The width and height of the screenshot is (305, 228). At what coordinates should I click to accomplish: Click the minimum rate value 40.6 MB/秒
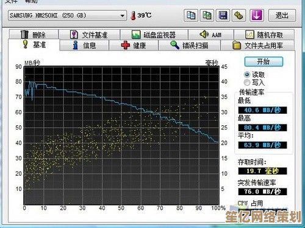coord(262,110)
